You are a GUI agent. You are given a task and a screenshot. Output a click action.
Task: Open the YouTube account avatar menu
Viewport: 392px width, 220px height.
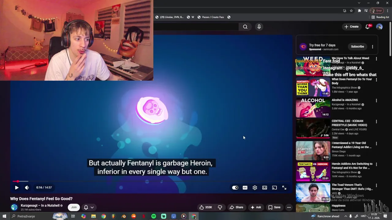pyautogui.click(x=379, y=27)
